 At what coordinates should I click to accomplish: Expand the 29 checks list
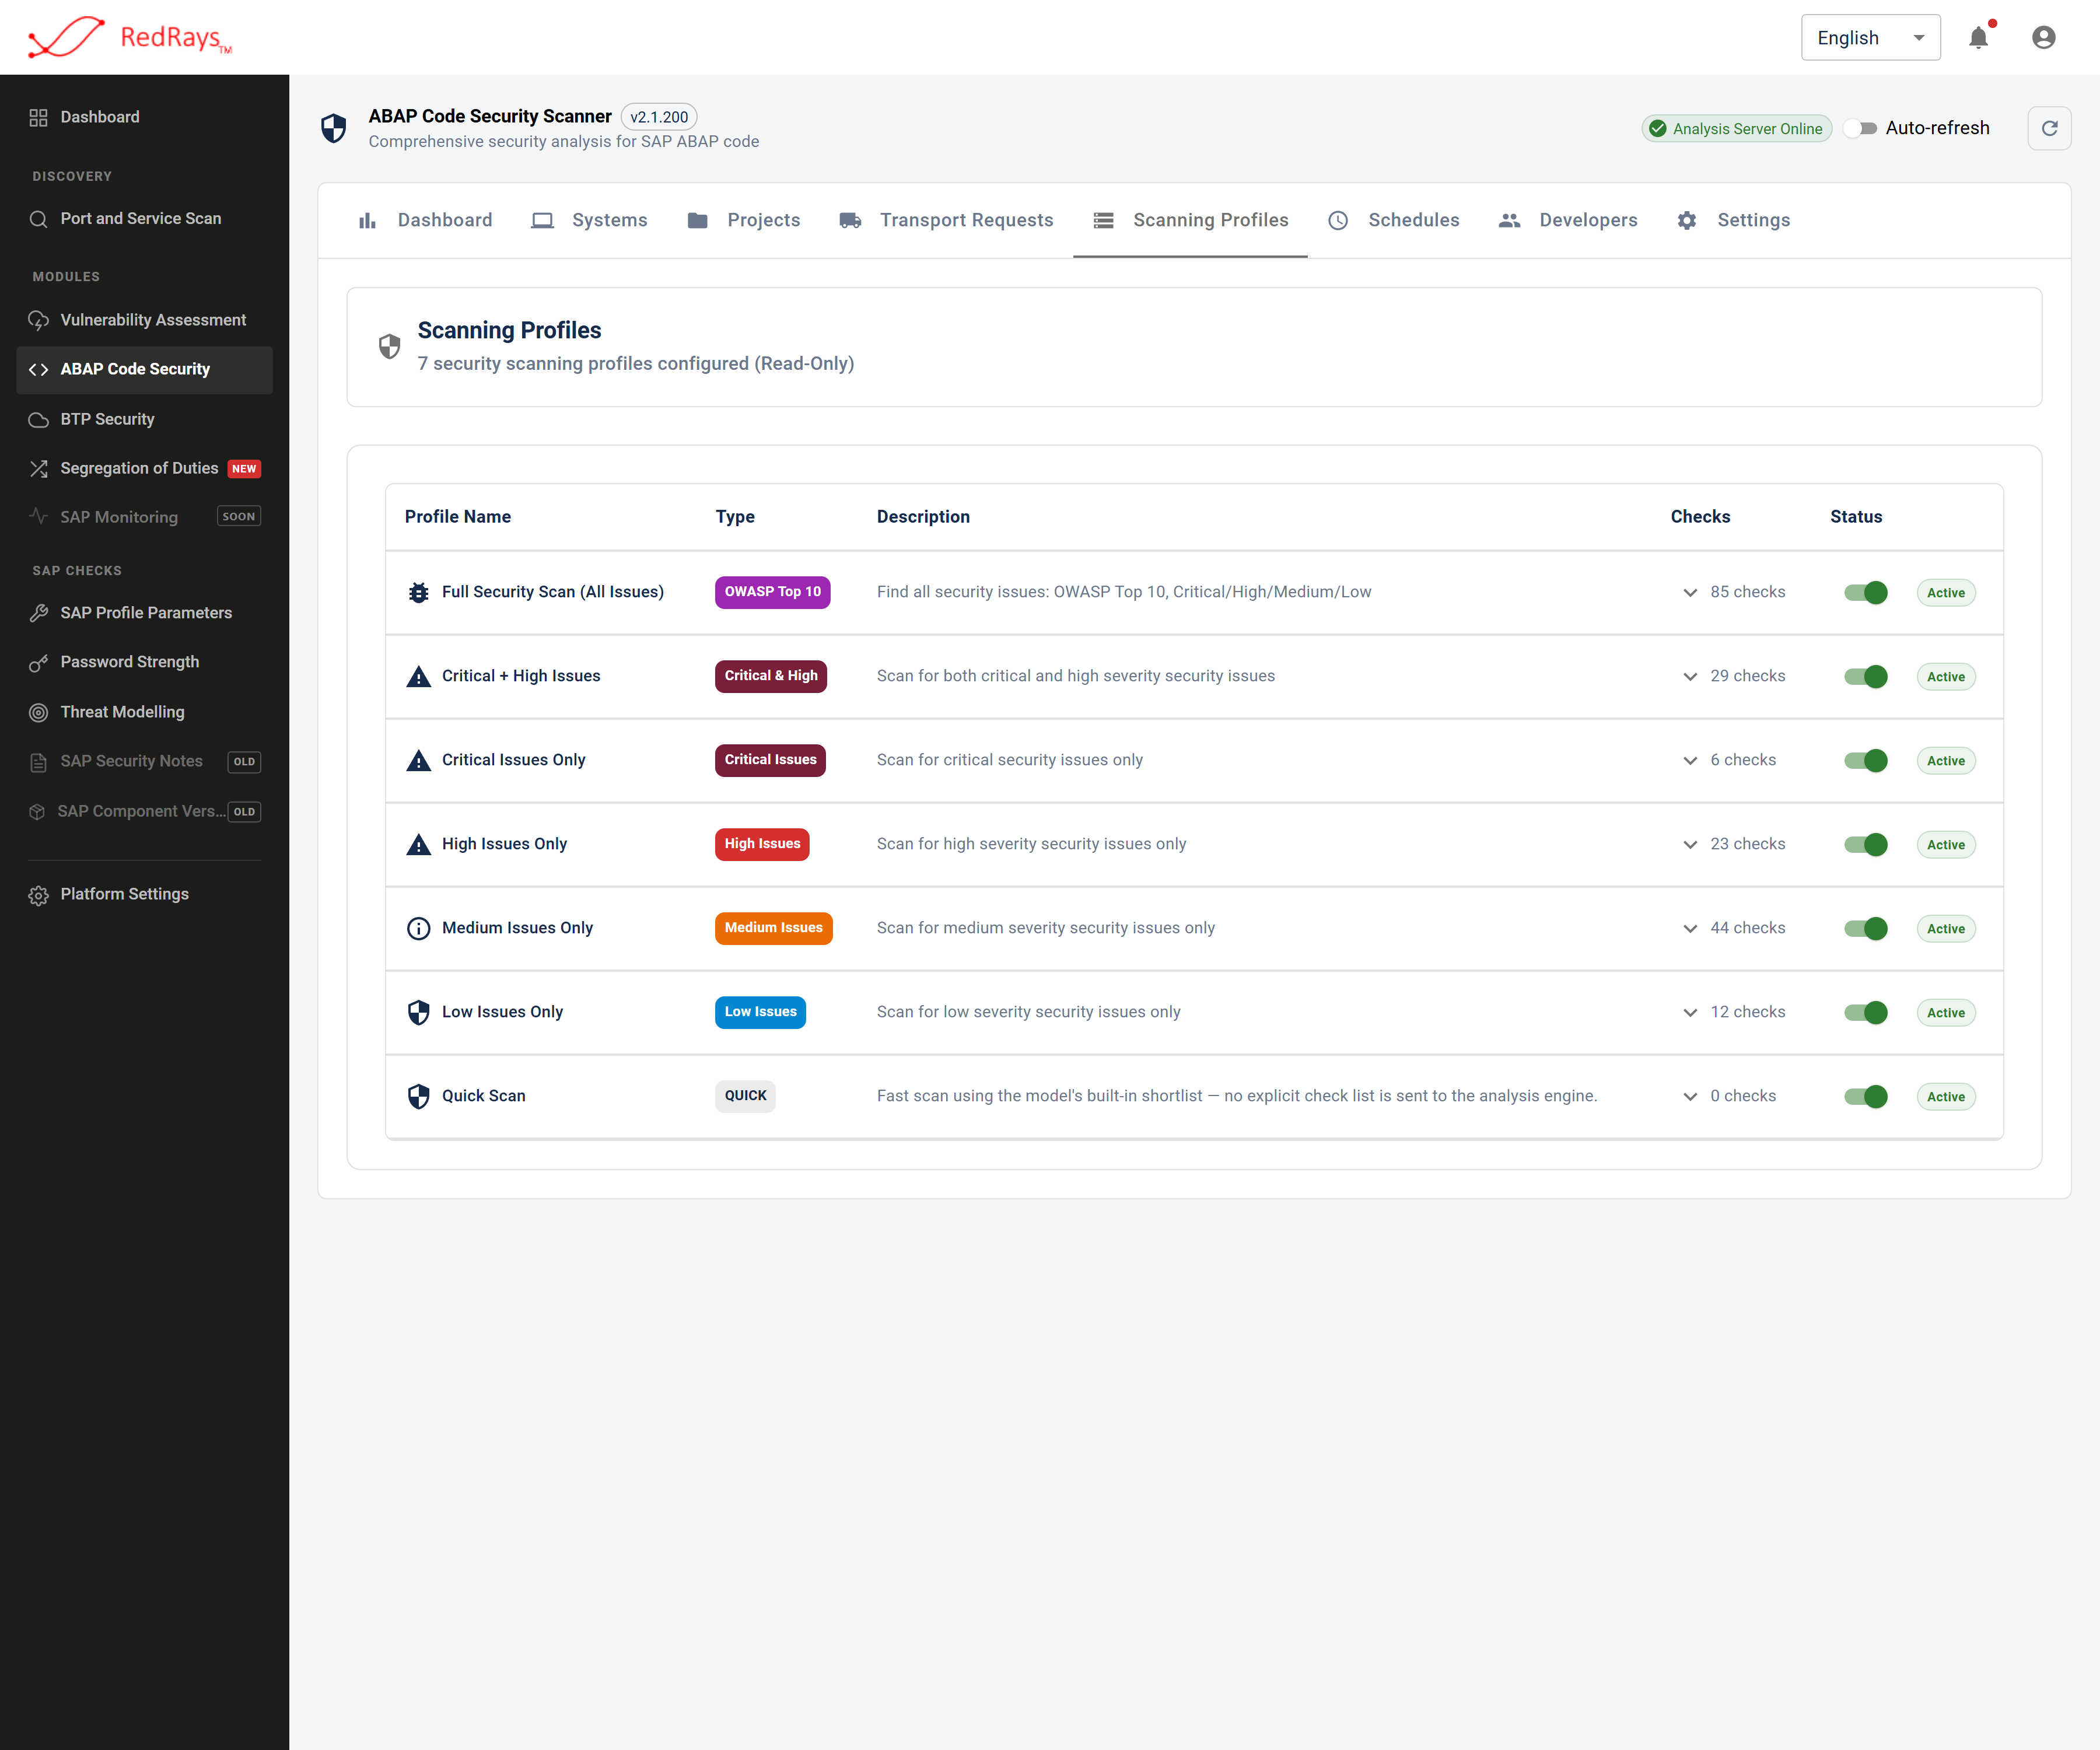[x=1690, y=676]
